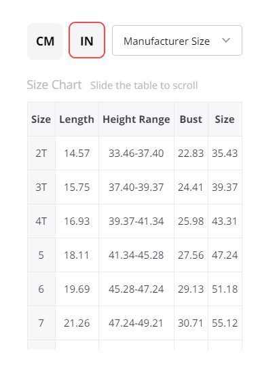Click size 6 row label
Screen dimensions: 277x366
pyautogui.click(x=41, y=289)
